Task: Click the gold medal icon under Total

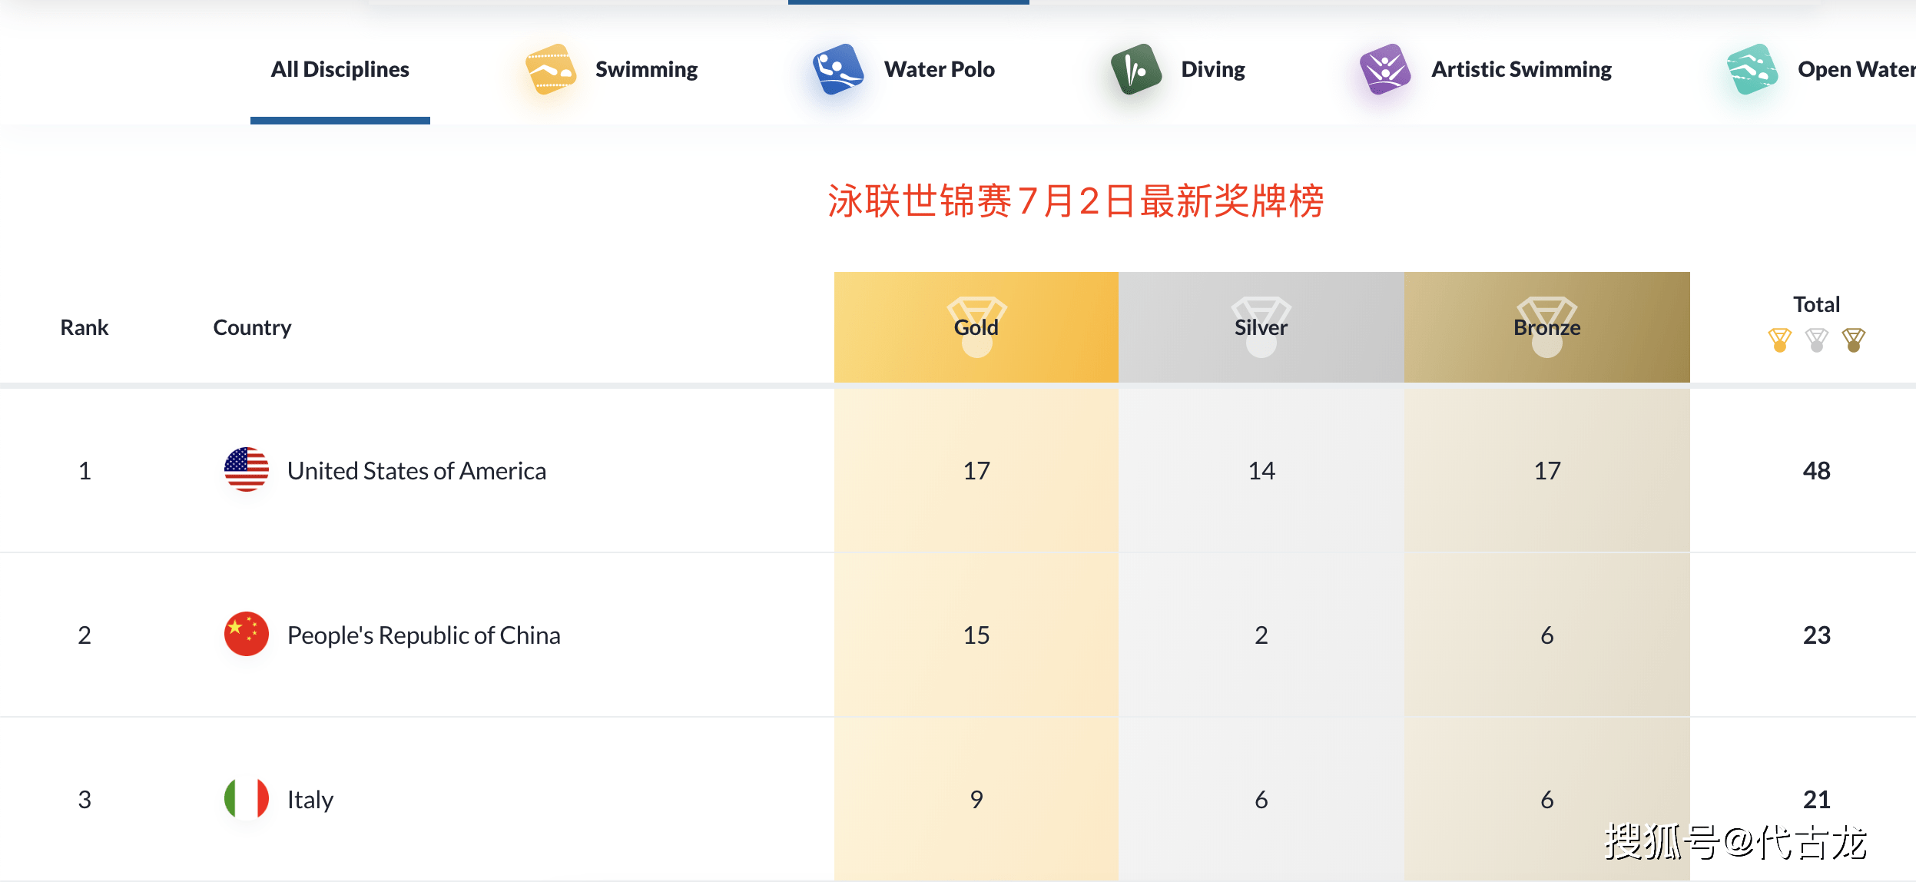Action: click(x=1779, y=340)
